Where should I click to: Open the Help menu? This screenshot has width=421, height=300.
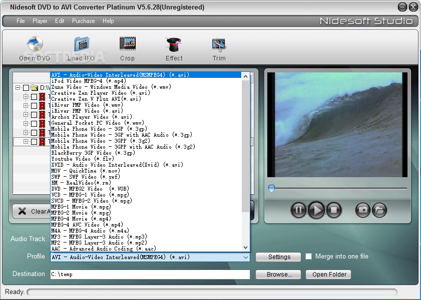[x=108, y=21]
